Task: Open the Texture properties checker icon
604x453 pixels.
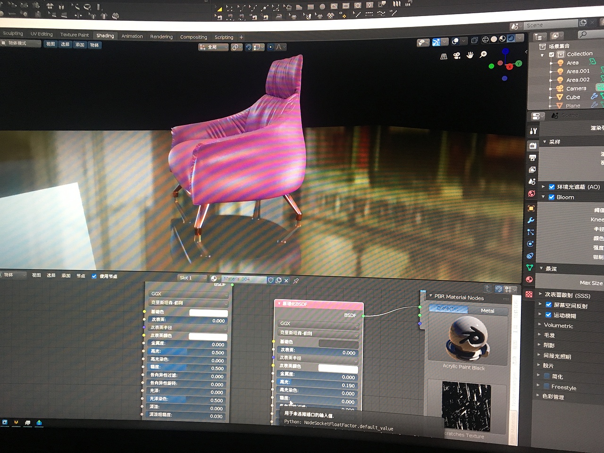Action: (x=529, y=294)
